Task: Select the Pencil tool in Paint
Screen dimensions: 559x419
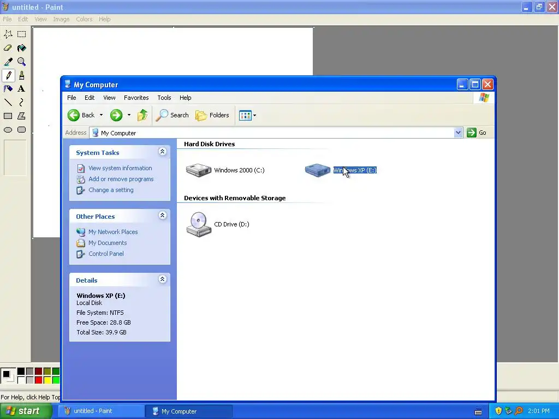Action: pyautogui.click(x=8, y=75)
